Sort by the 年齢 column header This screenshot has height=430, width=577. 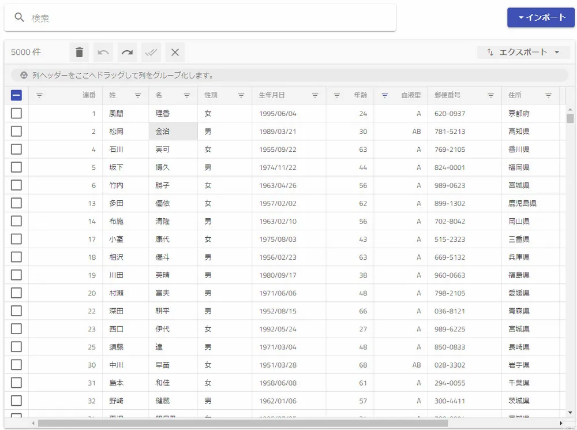359,96
